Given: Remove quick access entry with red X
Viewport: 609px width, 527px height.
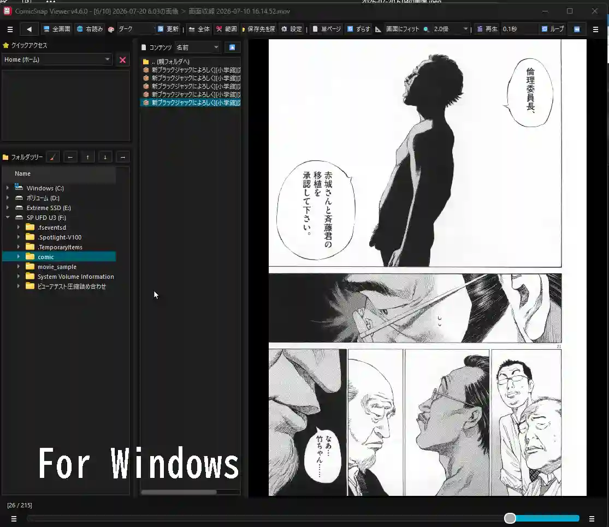Looking at the screenshot, I should [123, 60].
